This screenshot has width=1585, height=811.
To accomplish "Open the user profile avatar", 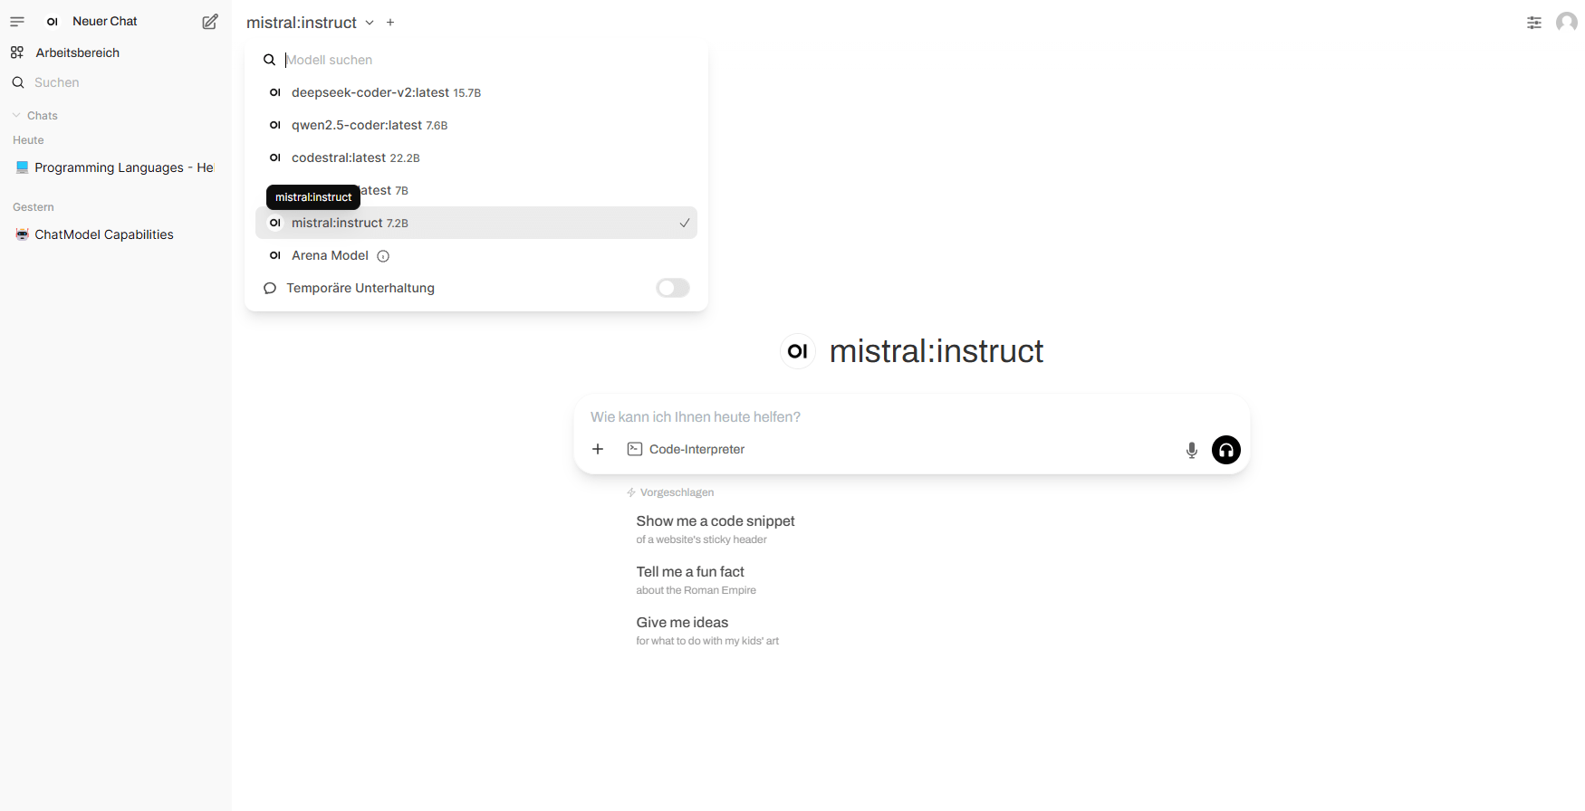I will [x=1567, y=22].
